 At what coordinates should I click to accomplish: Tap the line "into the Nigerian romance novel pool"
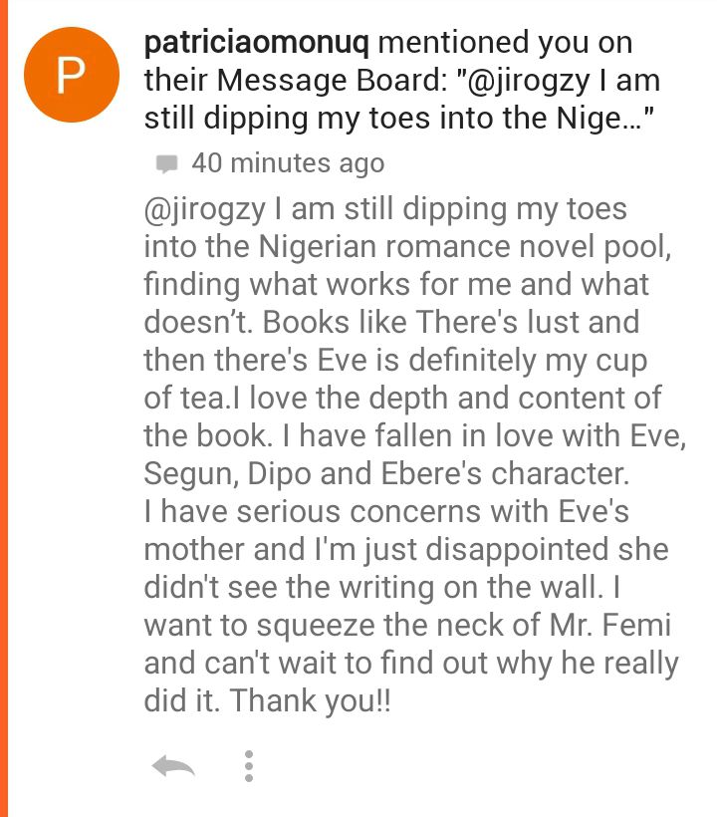pyautogui.click(x=407, y=246)
